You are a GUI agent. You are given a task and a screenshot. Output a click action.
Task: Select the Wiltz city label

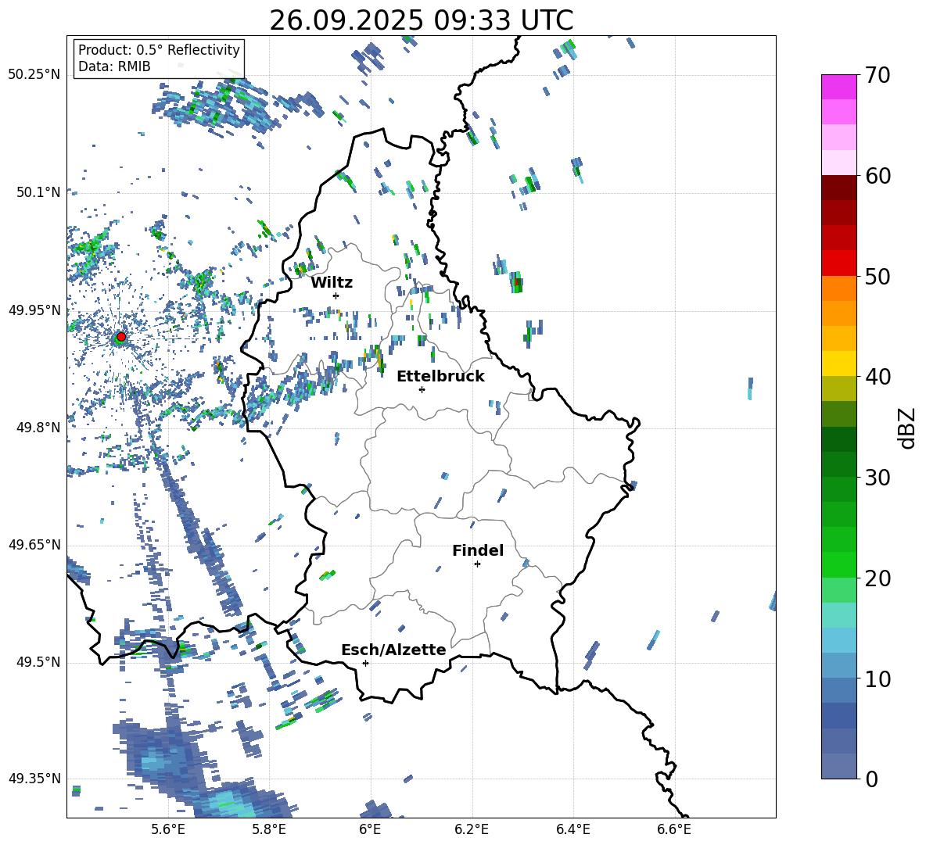[332, 282]
